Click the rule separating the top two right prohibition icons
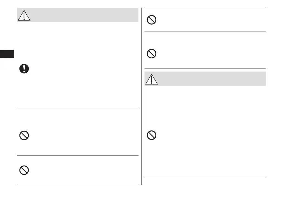 [205, 32]
